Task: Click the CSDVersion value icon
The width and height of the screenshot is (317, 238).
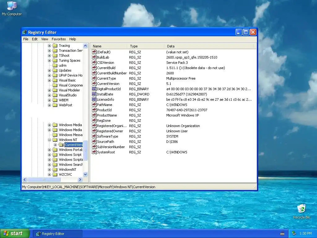Action: coord(94,62)
